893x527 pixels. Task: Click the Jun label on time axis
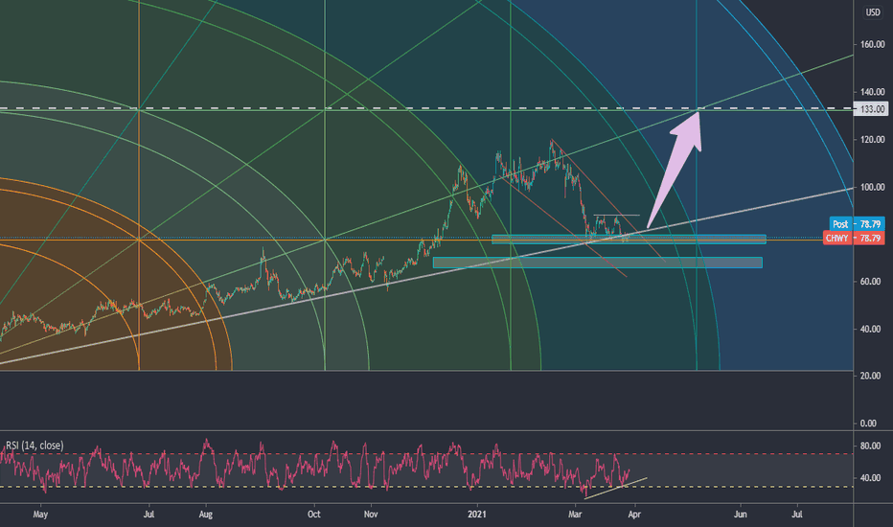pos(740,515)
